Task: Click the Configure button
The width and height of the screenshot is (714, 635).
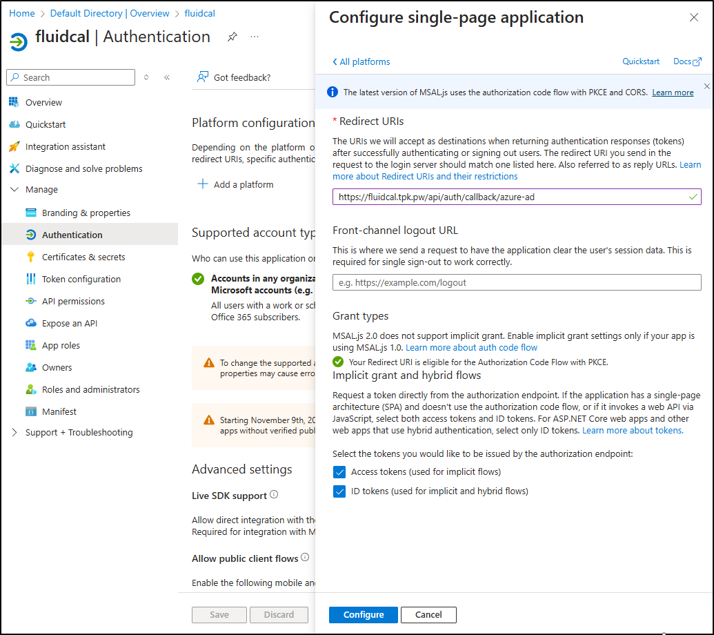Action: coord(364,614)
